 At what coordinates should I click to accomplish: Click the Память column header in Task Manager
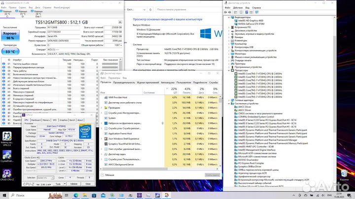185,91
